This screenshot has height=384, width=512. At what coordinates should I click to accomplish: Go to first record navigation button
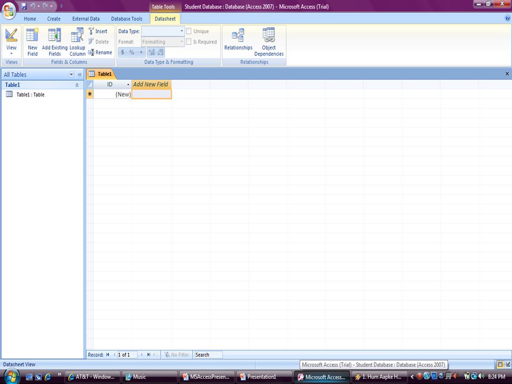[x=108, y=355]
